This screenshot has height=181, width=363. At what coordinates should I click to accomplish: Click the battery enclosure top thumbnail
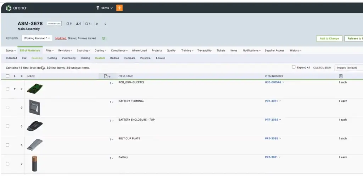[35, 126]
